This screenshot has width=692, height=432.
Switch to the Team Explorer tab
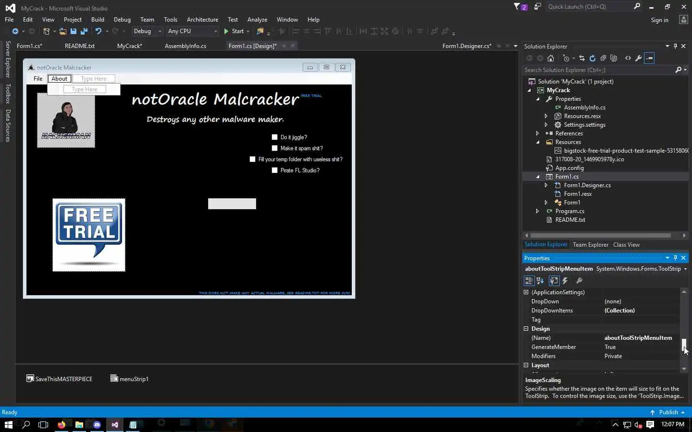coord(591,245)
